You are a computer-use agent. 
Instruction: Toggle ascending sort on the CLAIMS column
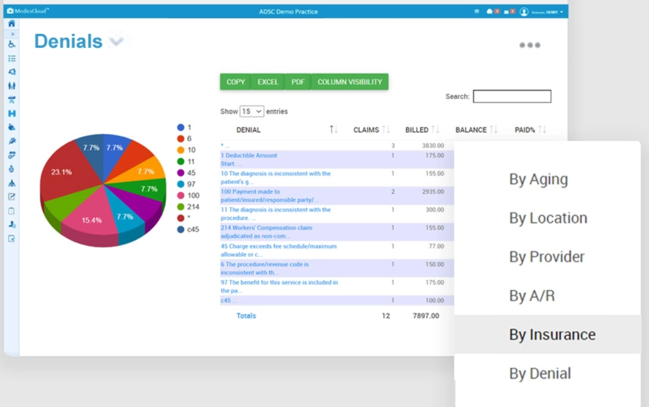coord(383,129)
